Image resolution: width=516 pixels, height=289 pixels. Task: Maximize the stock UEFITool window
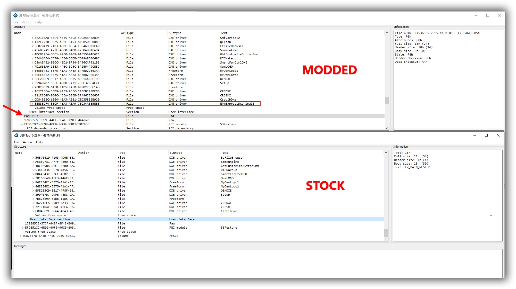[x=486, y=135]
